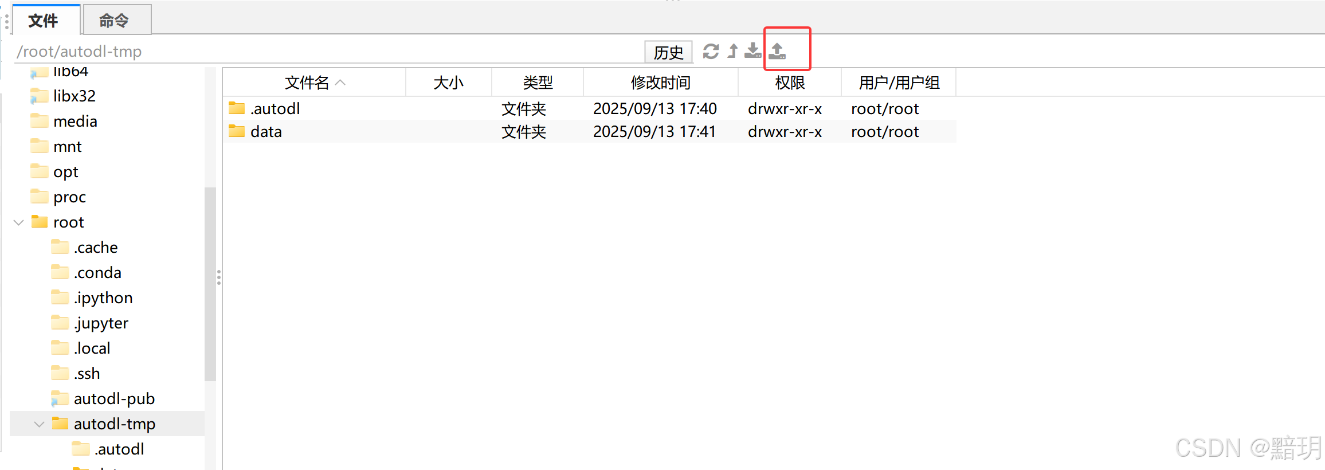Sort by the 用户/用户组 column header

pos(899,83)
